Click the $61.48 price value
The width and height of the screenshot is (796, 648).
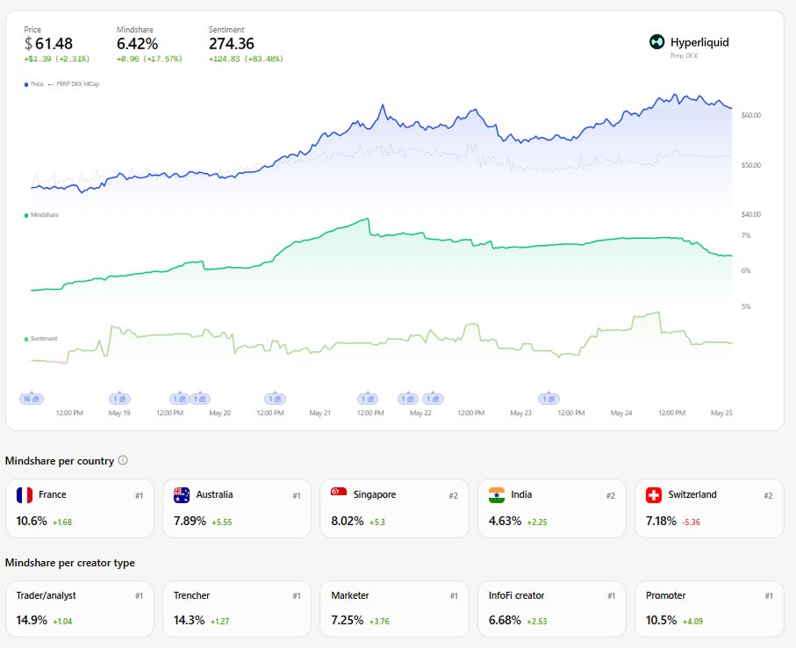tap(49, 44)
